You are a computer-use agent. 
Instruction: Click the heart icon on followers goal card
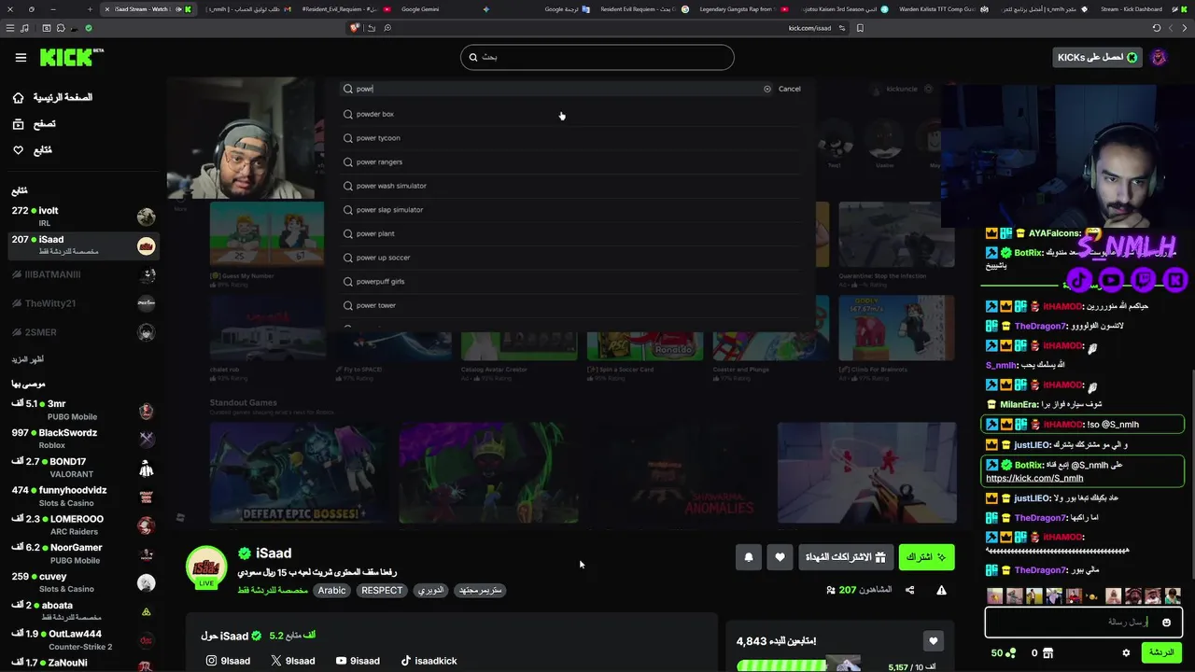coord(933,640)
